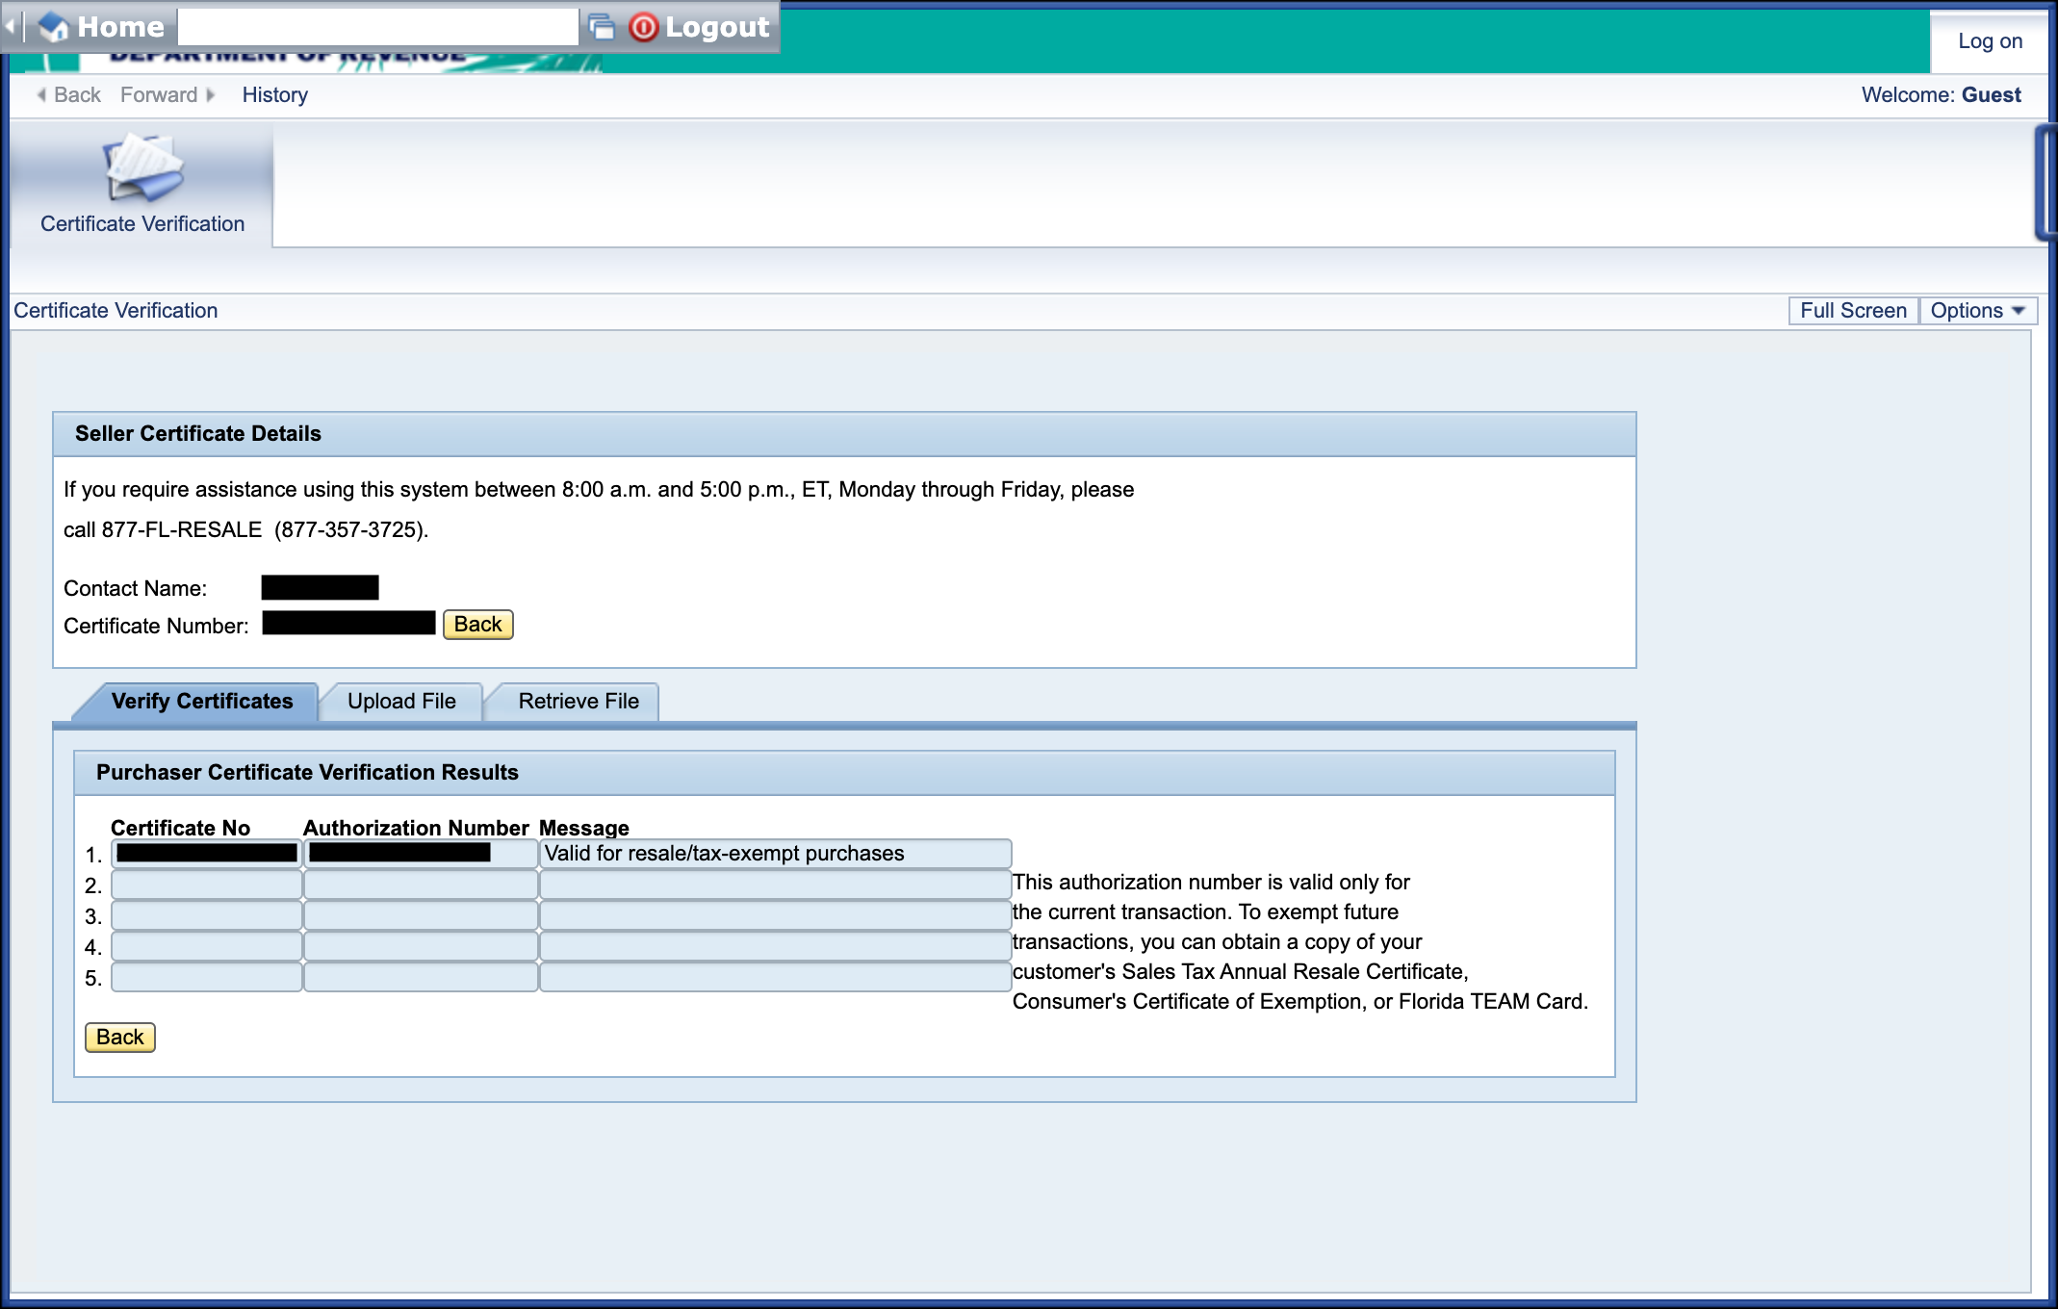Click row 4 Certificate No field
Viewport: 2058px width, 1309px height.
coord(207,946)
